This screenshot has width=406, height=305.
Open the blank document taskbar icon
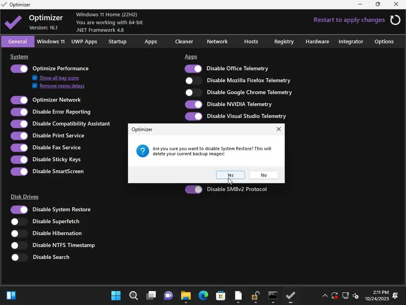[238, 295]
